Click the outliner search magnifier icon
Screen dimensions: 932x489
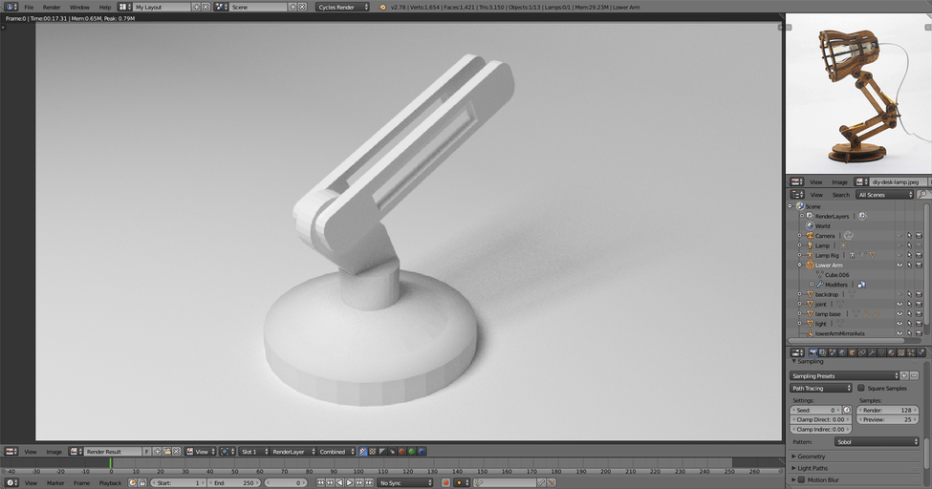(x=922, y=195)
